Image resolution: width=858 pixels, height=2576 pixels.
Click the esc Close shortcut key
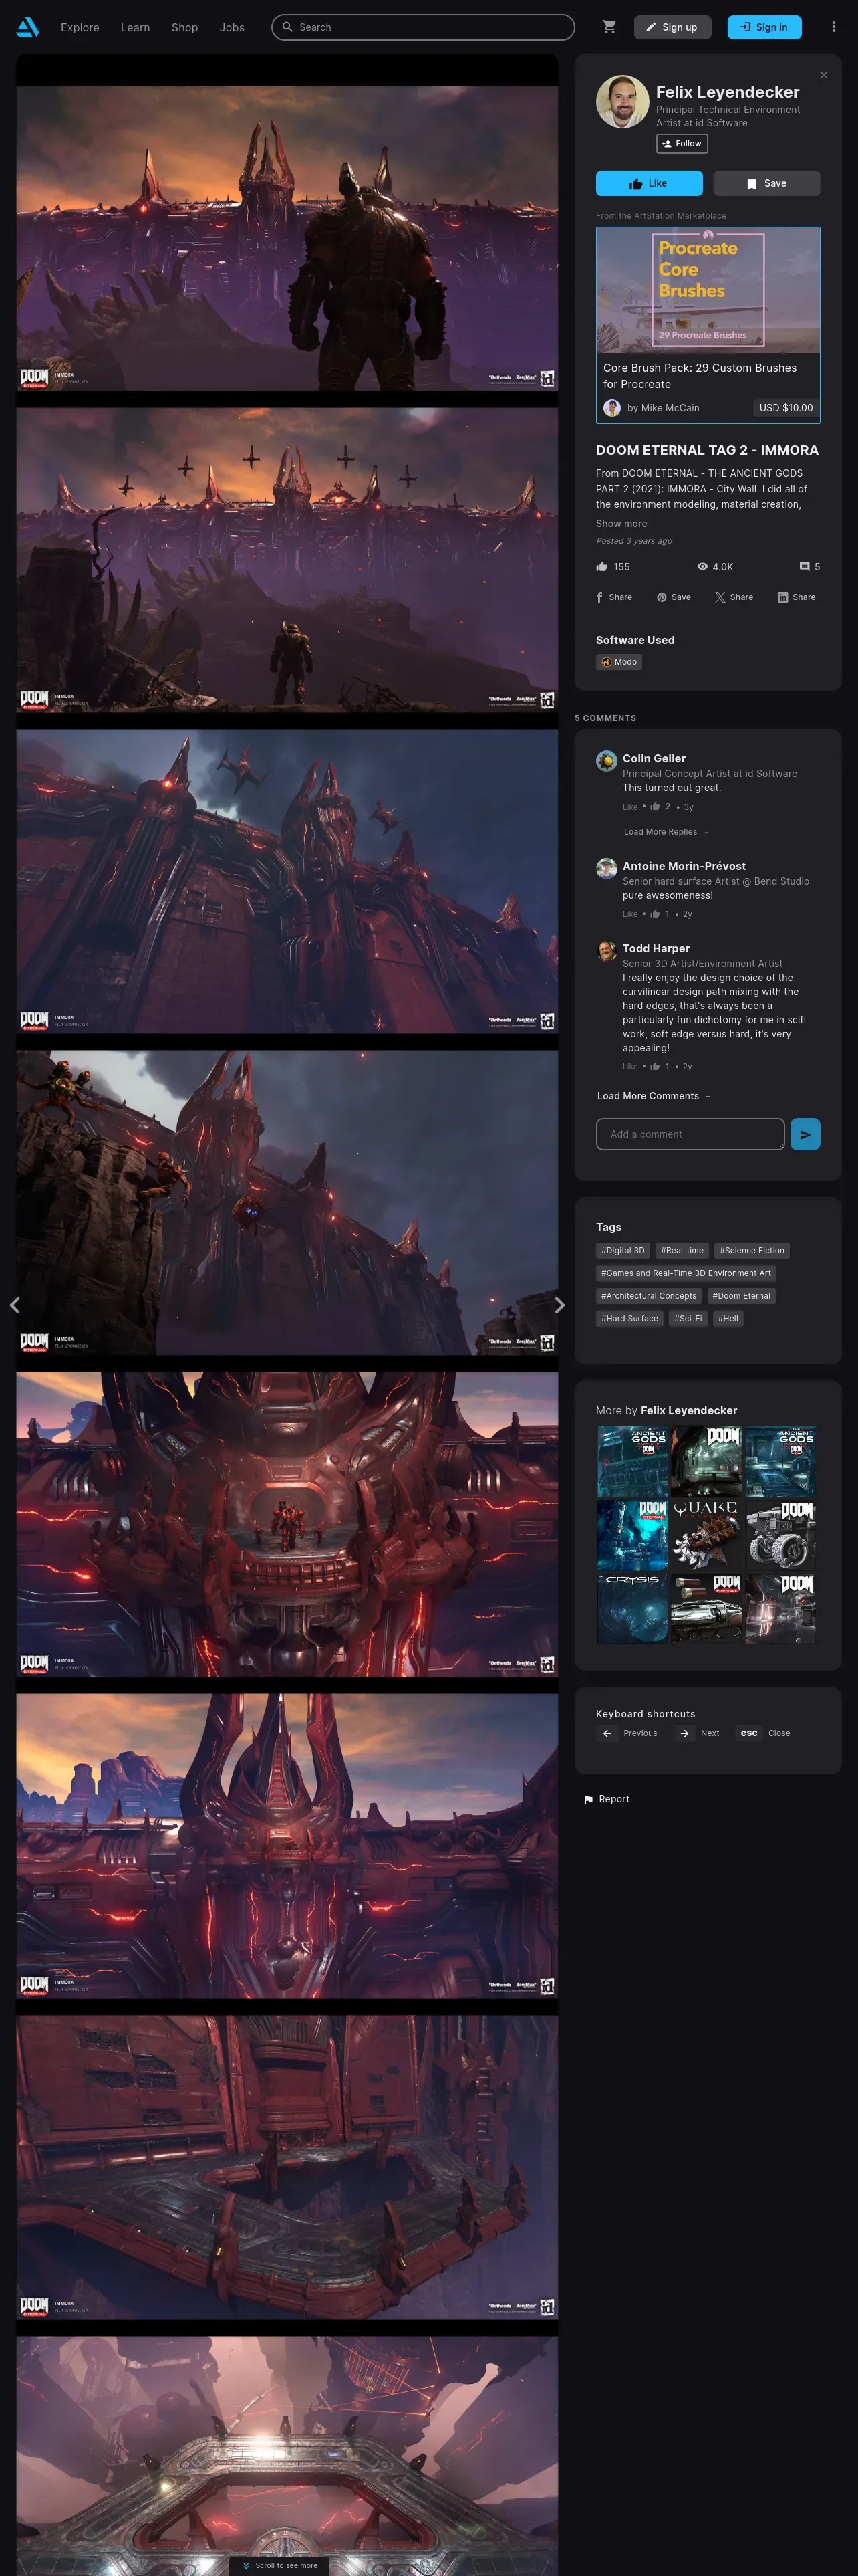click(749, 1733)
